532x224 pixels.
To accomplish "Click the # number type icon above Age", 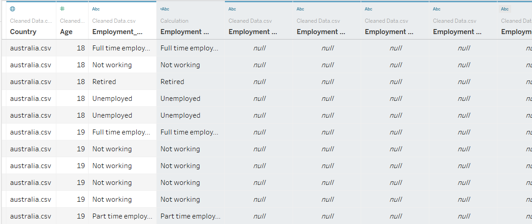I will click(x=62, y=9).
